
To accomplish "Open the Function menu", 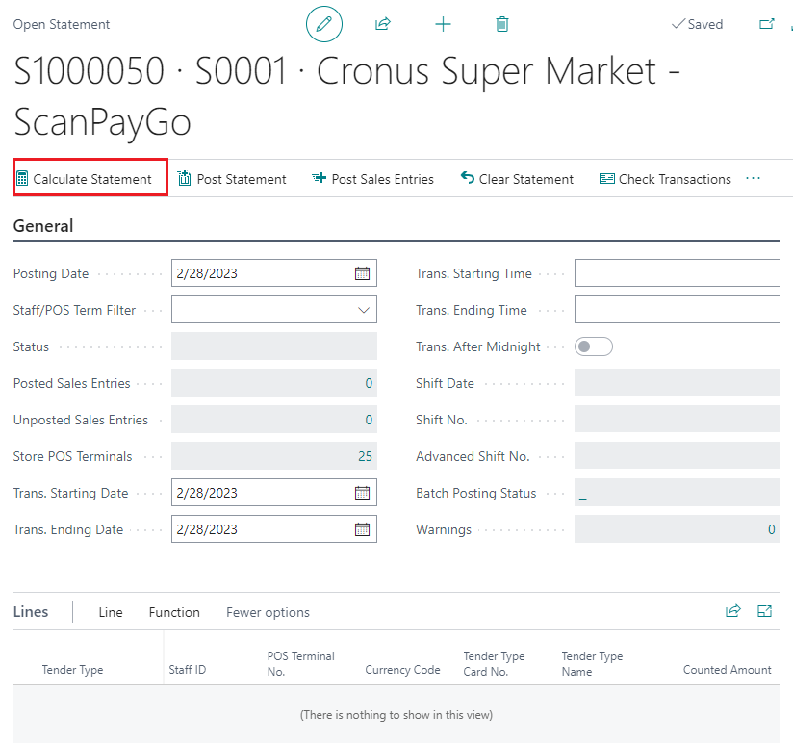I will [174, 612].
